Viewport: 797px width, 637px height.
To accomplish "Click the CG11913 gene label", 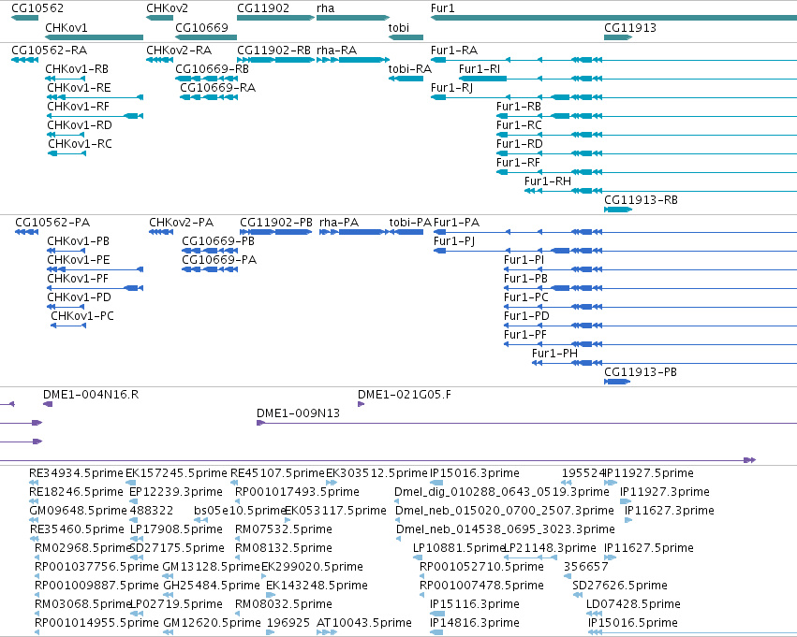I will coord(630,27).
